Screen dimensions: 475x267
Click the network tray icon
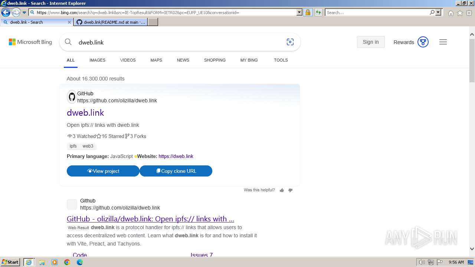(x=431, y=262)
